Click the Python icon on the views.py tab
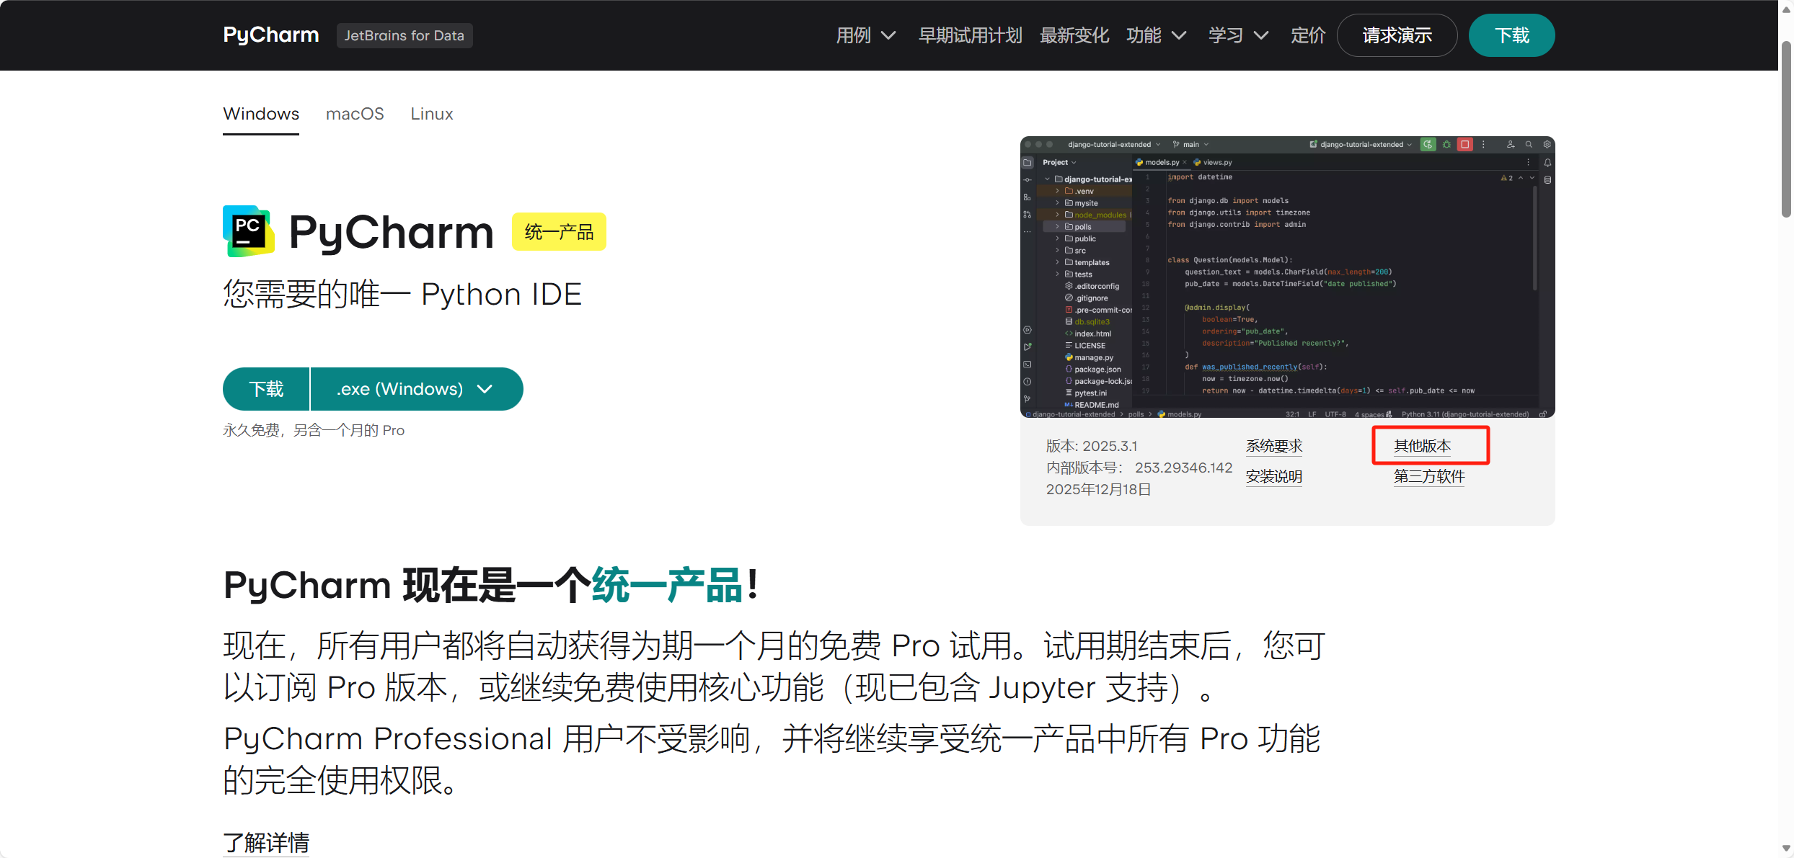Screen dimensions: 1794x858 tap(1198, 162)
